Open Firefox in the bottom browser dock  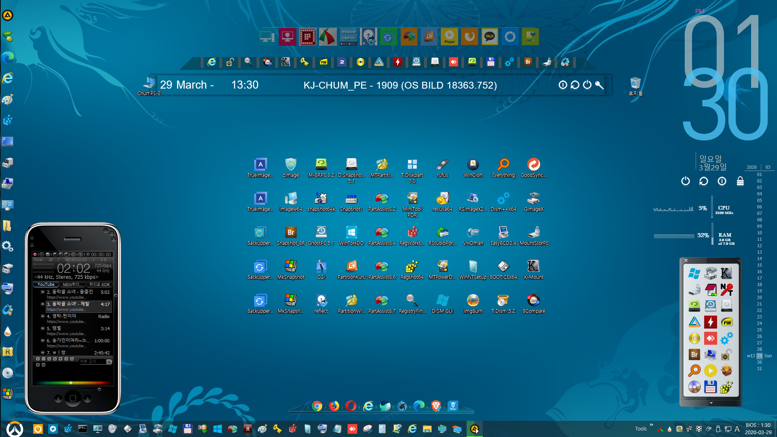pos(334,406)
